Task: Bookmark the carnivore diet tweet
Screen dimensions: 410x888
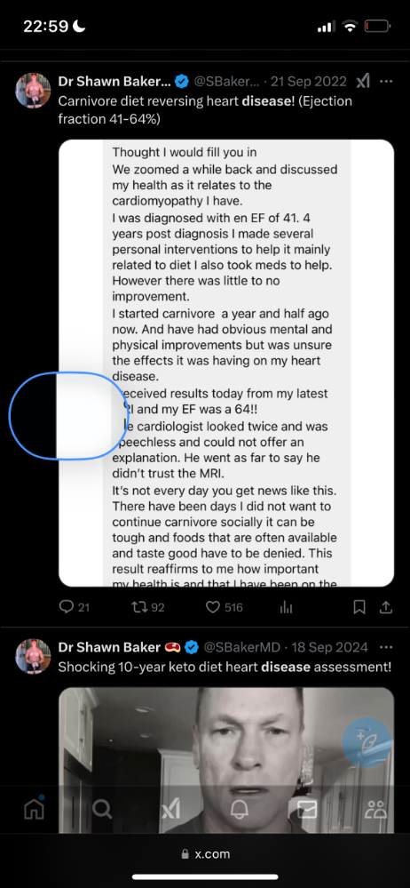Action: (x=359, y=608)
